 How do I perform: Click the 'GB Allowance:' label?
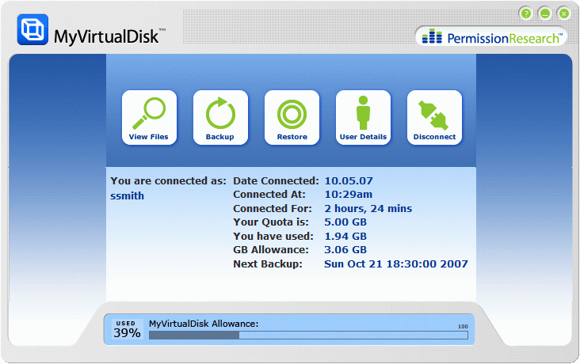coord(271,250)
